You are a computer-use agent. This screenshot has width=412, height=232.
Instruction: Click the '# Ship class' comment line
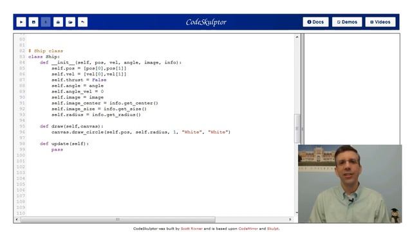point(46,51)
